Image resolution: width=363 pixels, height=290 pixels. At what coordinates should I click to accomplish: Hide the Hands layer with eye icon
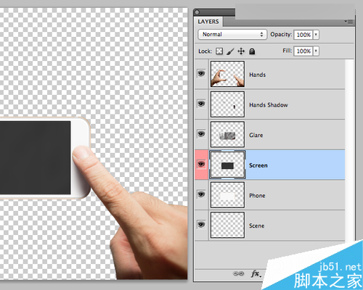(201, 73)
